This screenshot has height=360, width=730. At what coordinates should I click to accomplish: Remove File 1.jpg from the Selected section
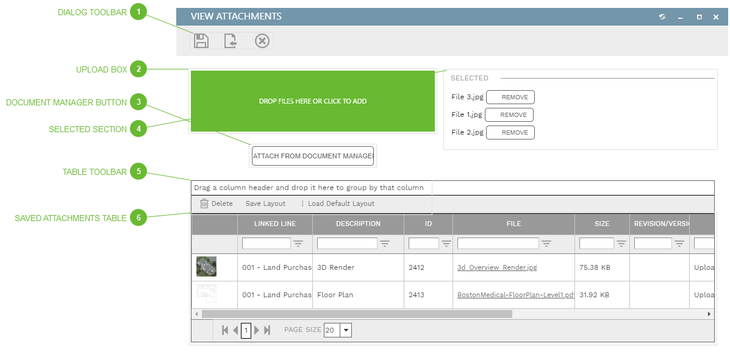(x=510, y=115)
